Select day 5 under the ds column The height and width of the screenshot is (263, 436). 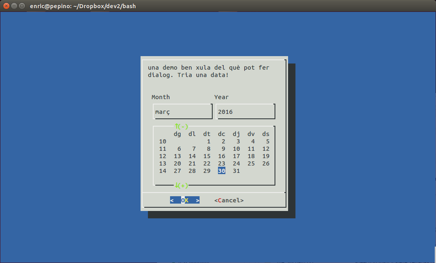(268, 141)
